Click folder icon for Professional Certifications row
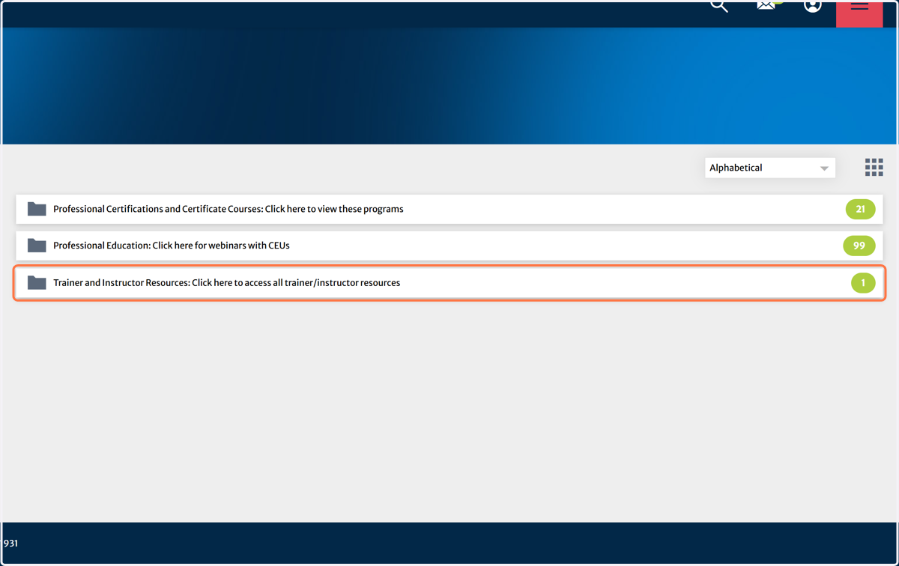This screenshot has height=566, width=899. coord(37,209)
